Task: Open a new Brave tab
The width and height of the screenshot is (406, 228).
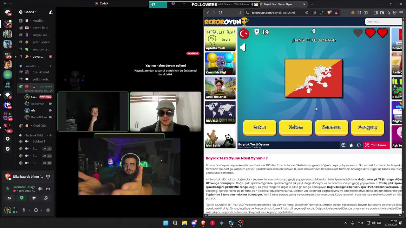Action: (x=312, y=4)
